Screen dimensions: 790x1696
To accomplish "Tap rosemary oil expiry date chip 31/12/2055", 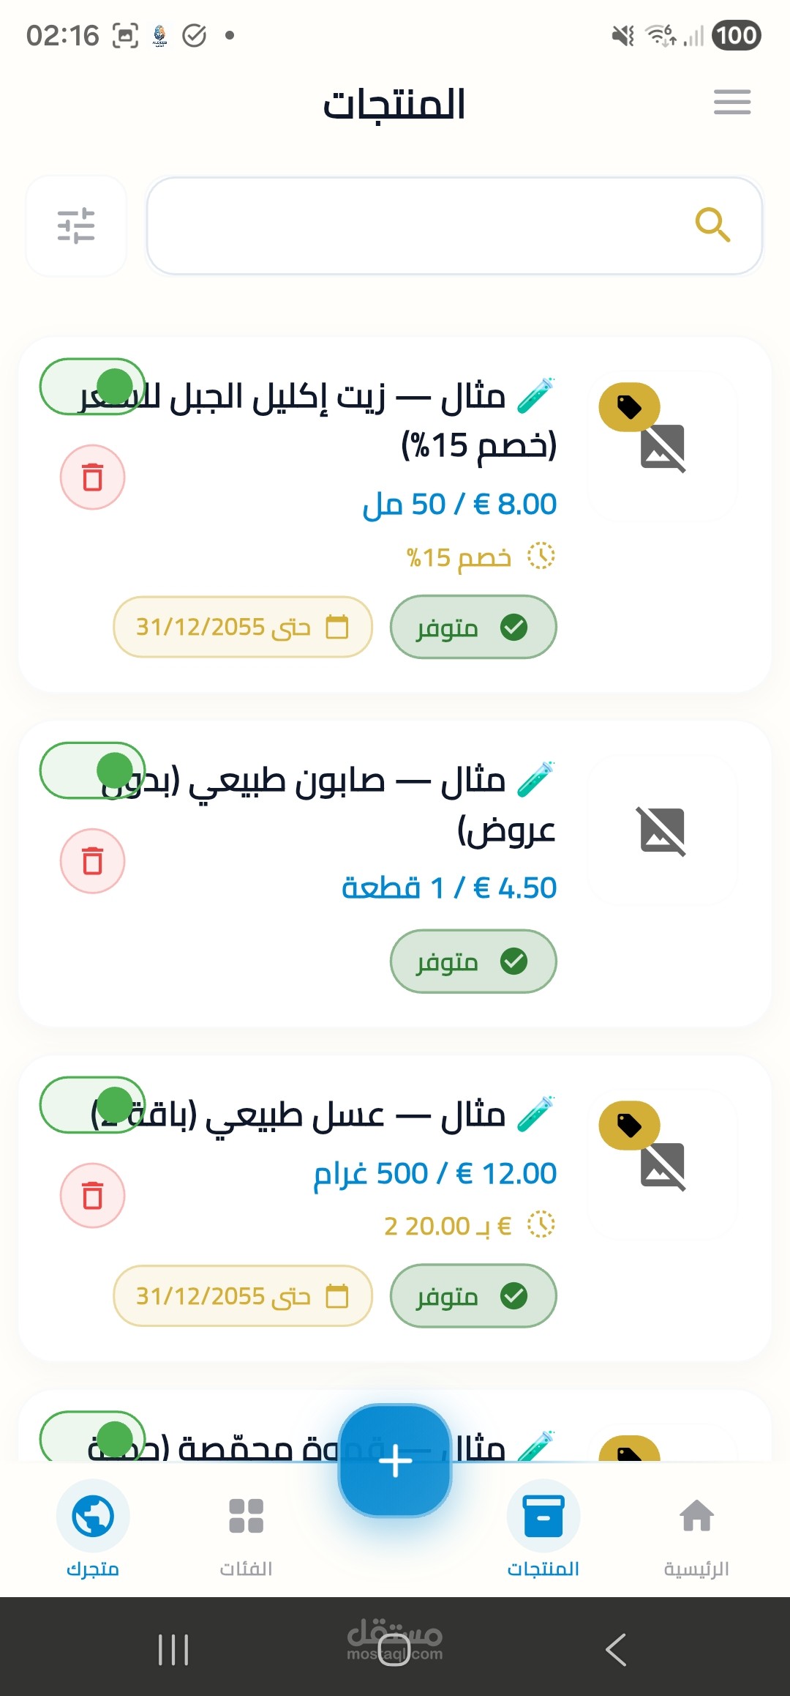I will coord(243,627).
